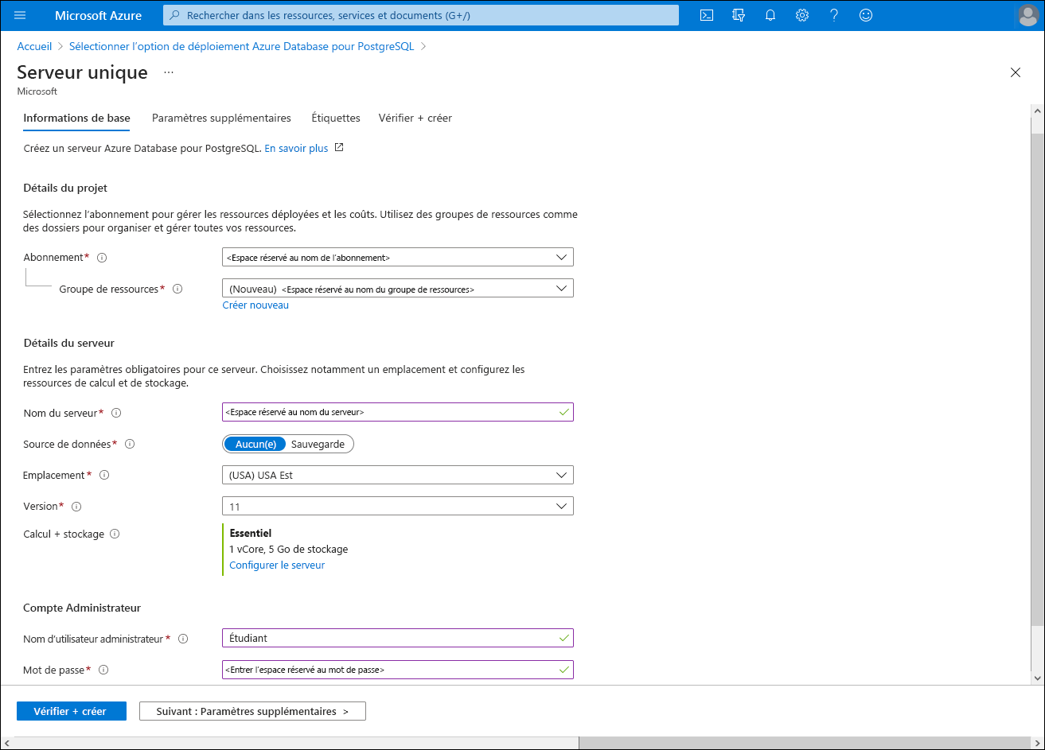
Task: Switch to Paramètres supplémentaires tab
Action: [221, 118]
